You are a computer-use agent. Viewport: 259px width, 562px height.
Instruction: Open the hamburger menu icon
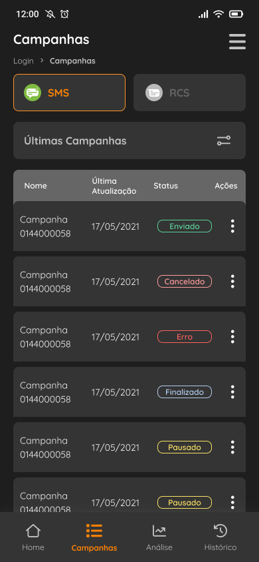[237, 41]
